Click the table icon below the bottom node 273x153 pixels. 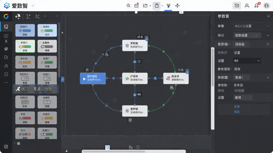click(x=130, y=120)
